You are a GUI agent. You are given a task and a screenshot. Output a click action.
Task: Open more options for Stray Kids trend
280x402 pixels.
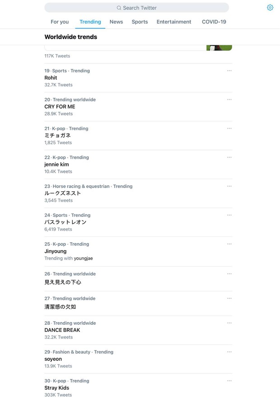click(229, 381)
